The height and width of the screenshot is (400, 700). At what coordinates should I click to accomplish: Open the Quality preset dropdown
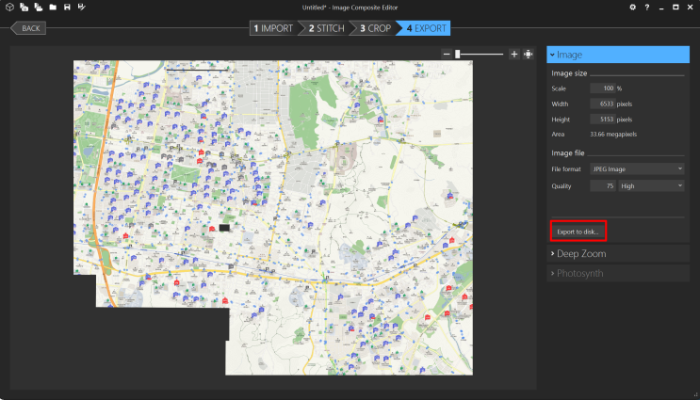pyautogui.click(x=652, y=186)
